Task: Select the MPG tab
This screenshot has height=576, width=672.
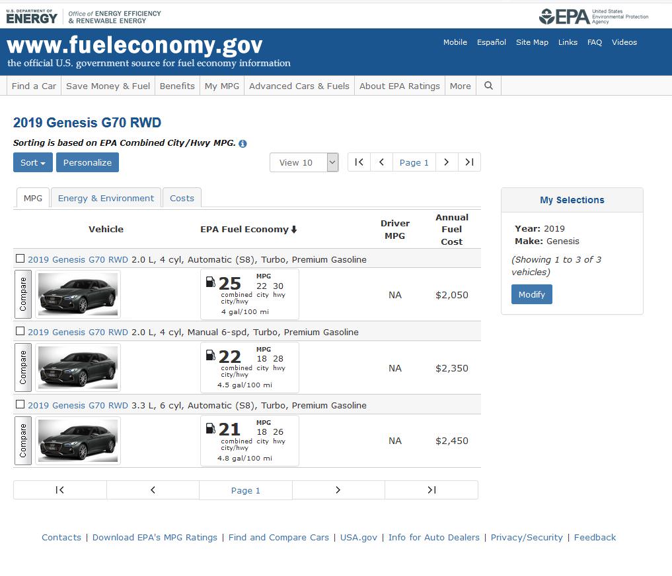Action: pyautogui.click(x=33, y=198)
